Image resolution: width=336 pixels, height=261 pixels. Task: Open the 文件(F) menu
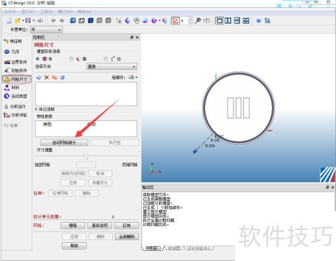click(x=10, y=11)
